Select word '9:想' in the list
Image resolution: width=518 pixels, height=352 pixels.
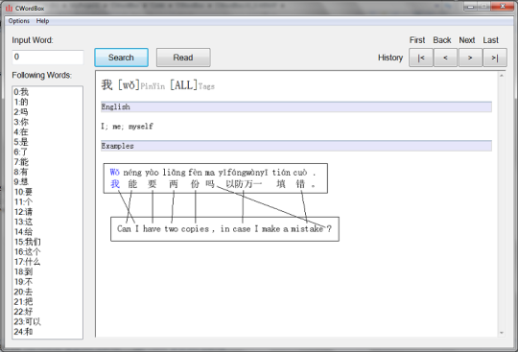[21, 181]
